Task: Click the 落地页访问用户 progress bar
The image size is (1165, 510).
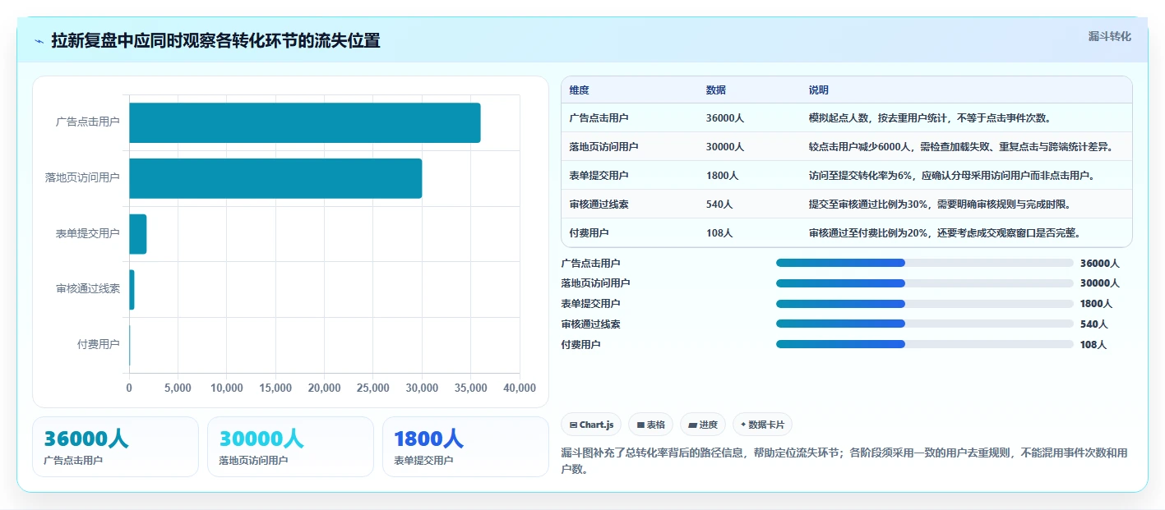Action: (x=925, y=283)
